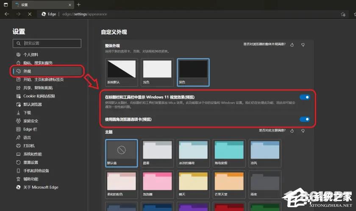Select the 晨雾 theme
This screenshot has height=211, width=356.
(157, 153)
